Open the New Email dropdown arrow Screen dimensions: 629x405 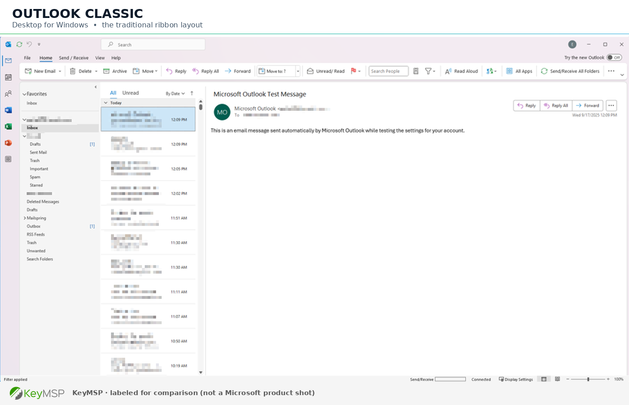[60, 71]
